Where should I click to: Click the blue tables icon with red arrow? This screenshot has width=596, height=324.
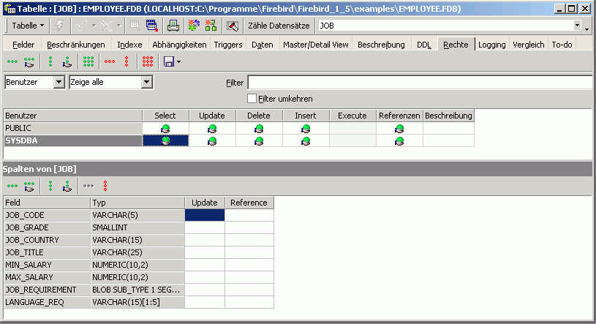(x=152, y=26)
